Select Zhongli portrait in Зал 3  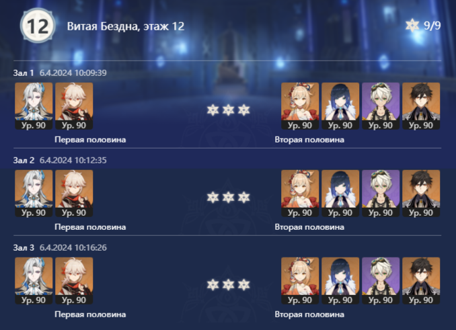421,281
